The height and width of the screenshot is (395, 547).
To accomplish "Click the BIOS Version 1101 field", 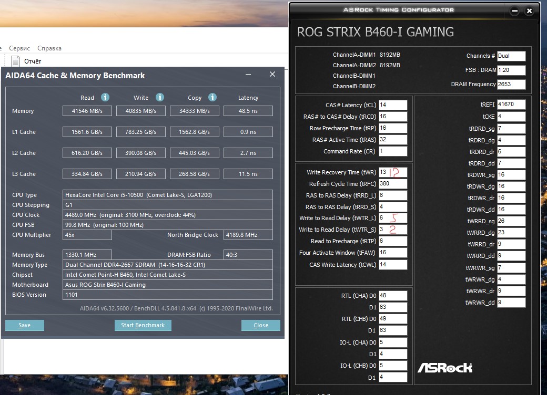I will (167, 295).
